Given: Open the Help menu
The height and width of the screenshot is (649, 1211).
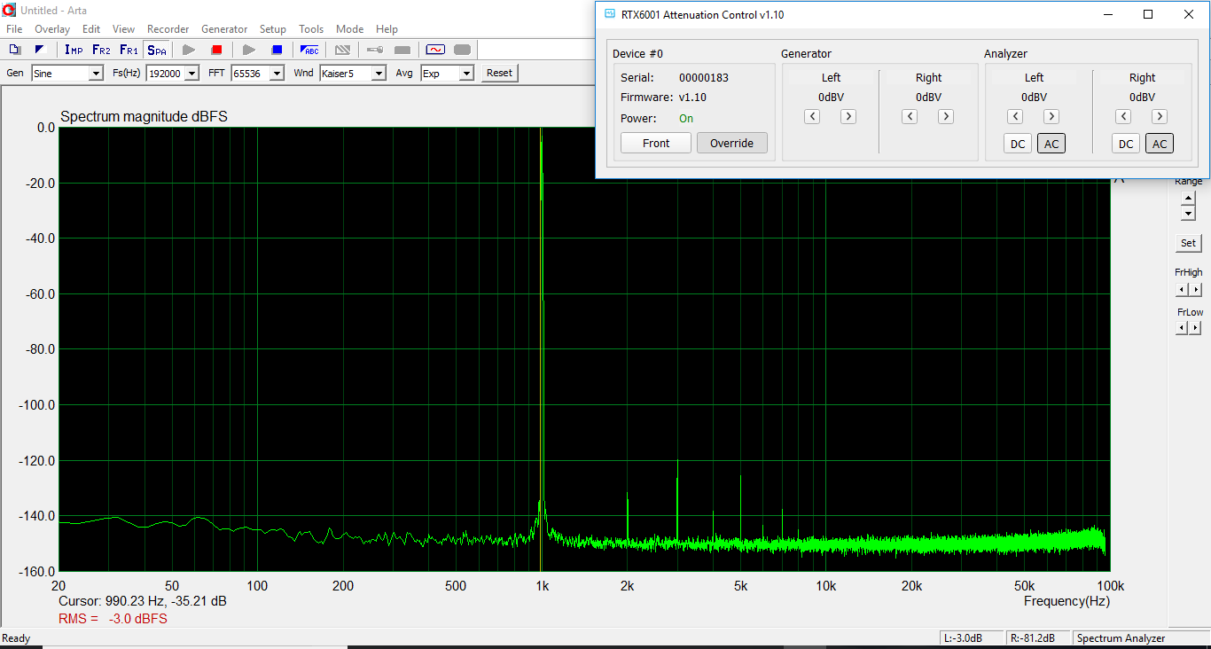Looking at the screenshot, I should [387, 29].
